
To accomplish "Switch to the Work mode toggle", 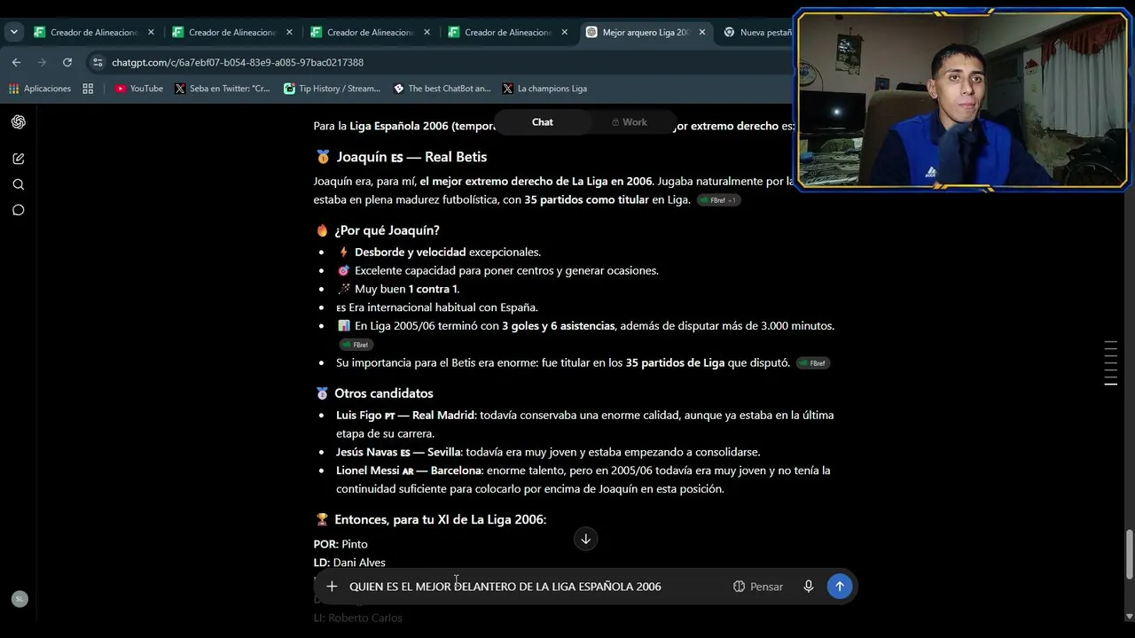I will pyautogui.click(x=630, y=122).
